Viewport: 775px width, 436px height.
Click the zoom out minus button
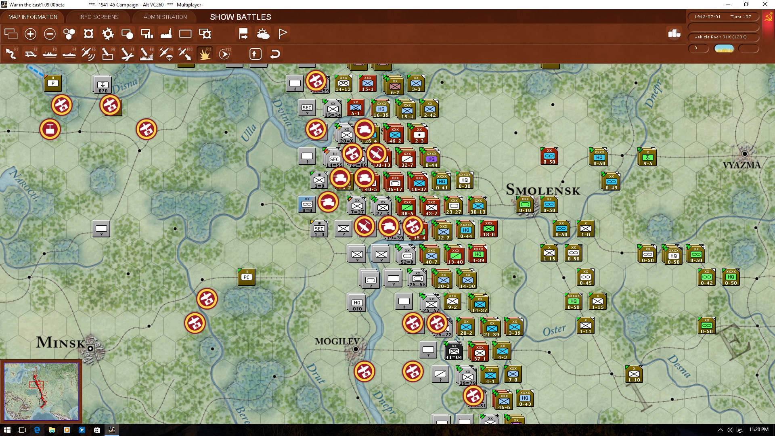[50, 34]
